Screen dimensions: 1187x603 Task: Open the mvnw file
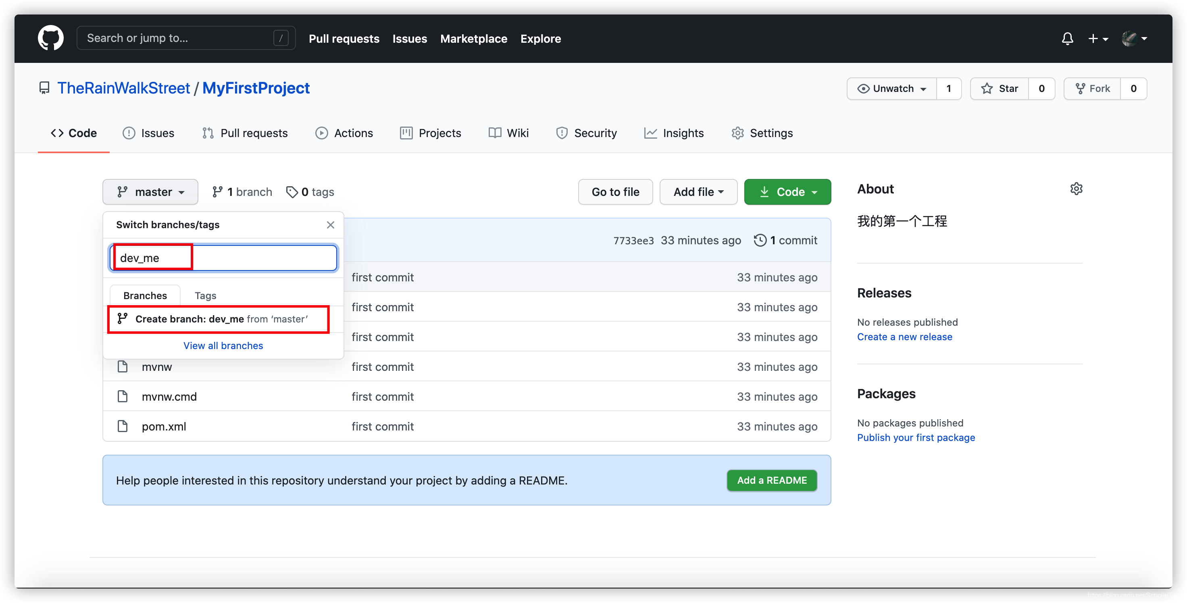157,367
